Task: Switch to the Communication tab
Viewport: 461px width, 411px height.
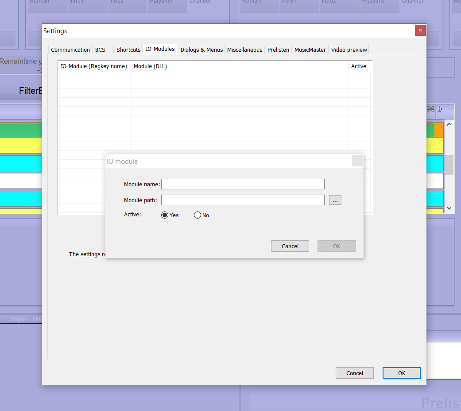Action: (x=70, y=50)
